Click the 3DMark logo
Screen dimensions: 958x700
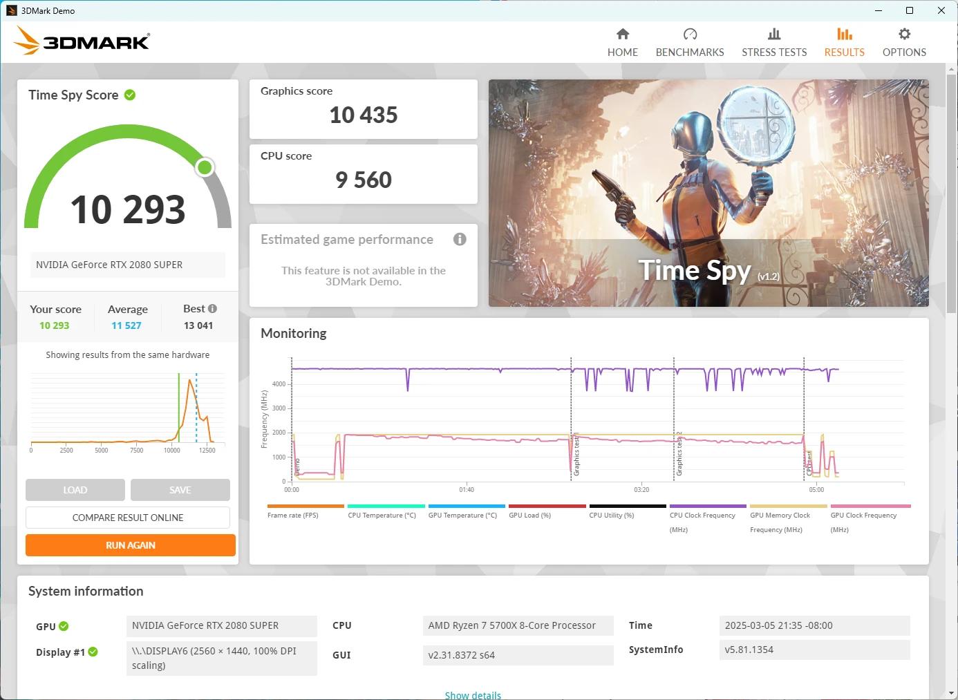point(81,41)
